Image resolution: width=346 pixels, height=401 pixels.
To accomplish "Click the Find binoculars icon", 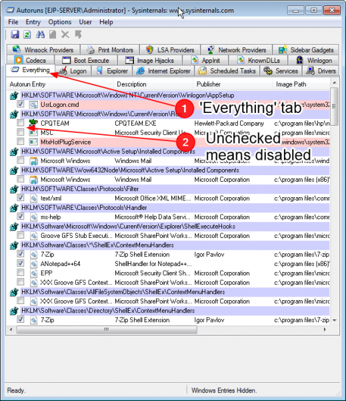I will [40, 34].
